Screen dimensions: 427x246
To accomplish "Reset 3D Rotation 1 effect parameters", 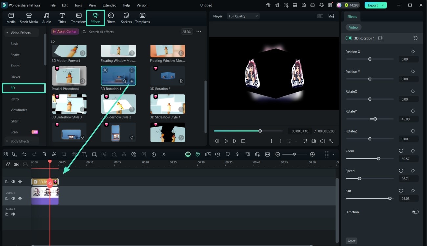I will pyautogui.click(x=416, y=38).
